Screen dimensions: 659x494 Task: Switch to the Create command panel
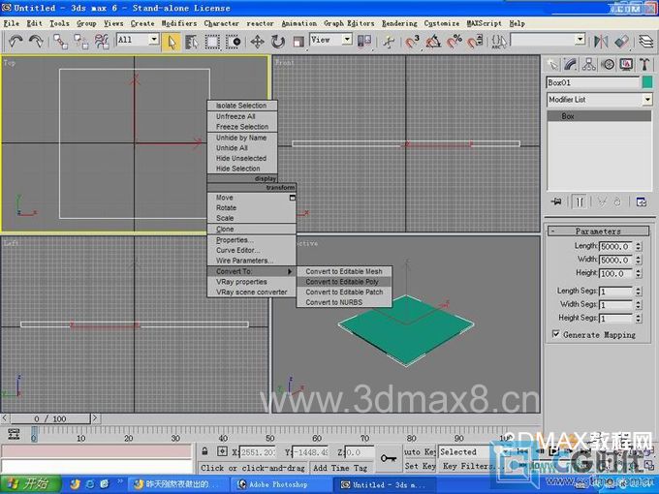[552, 65]
